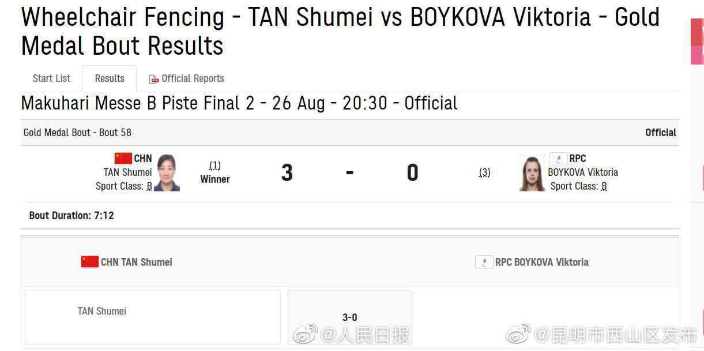Click China flag in lower CHN TAN Shumei row
The image size is (704, 351).
click(89, 262)
